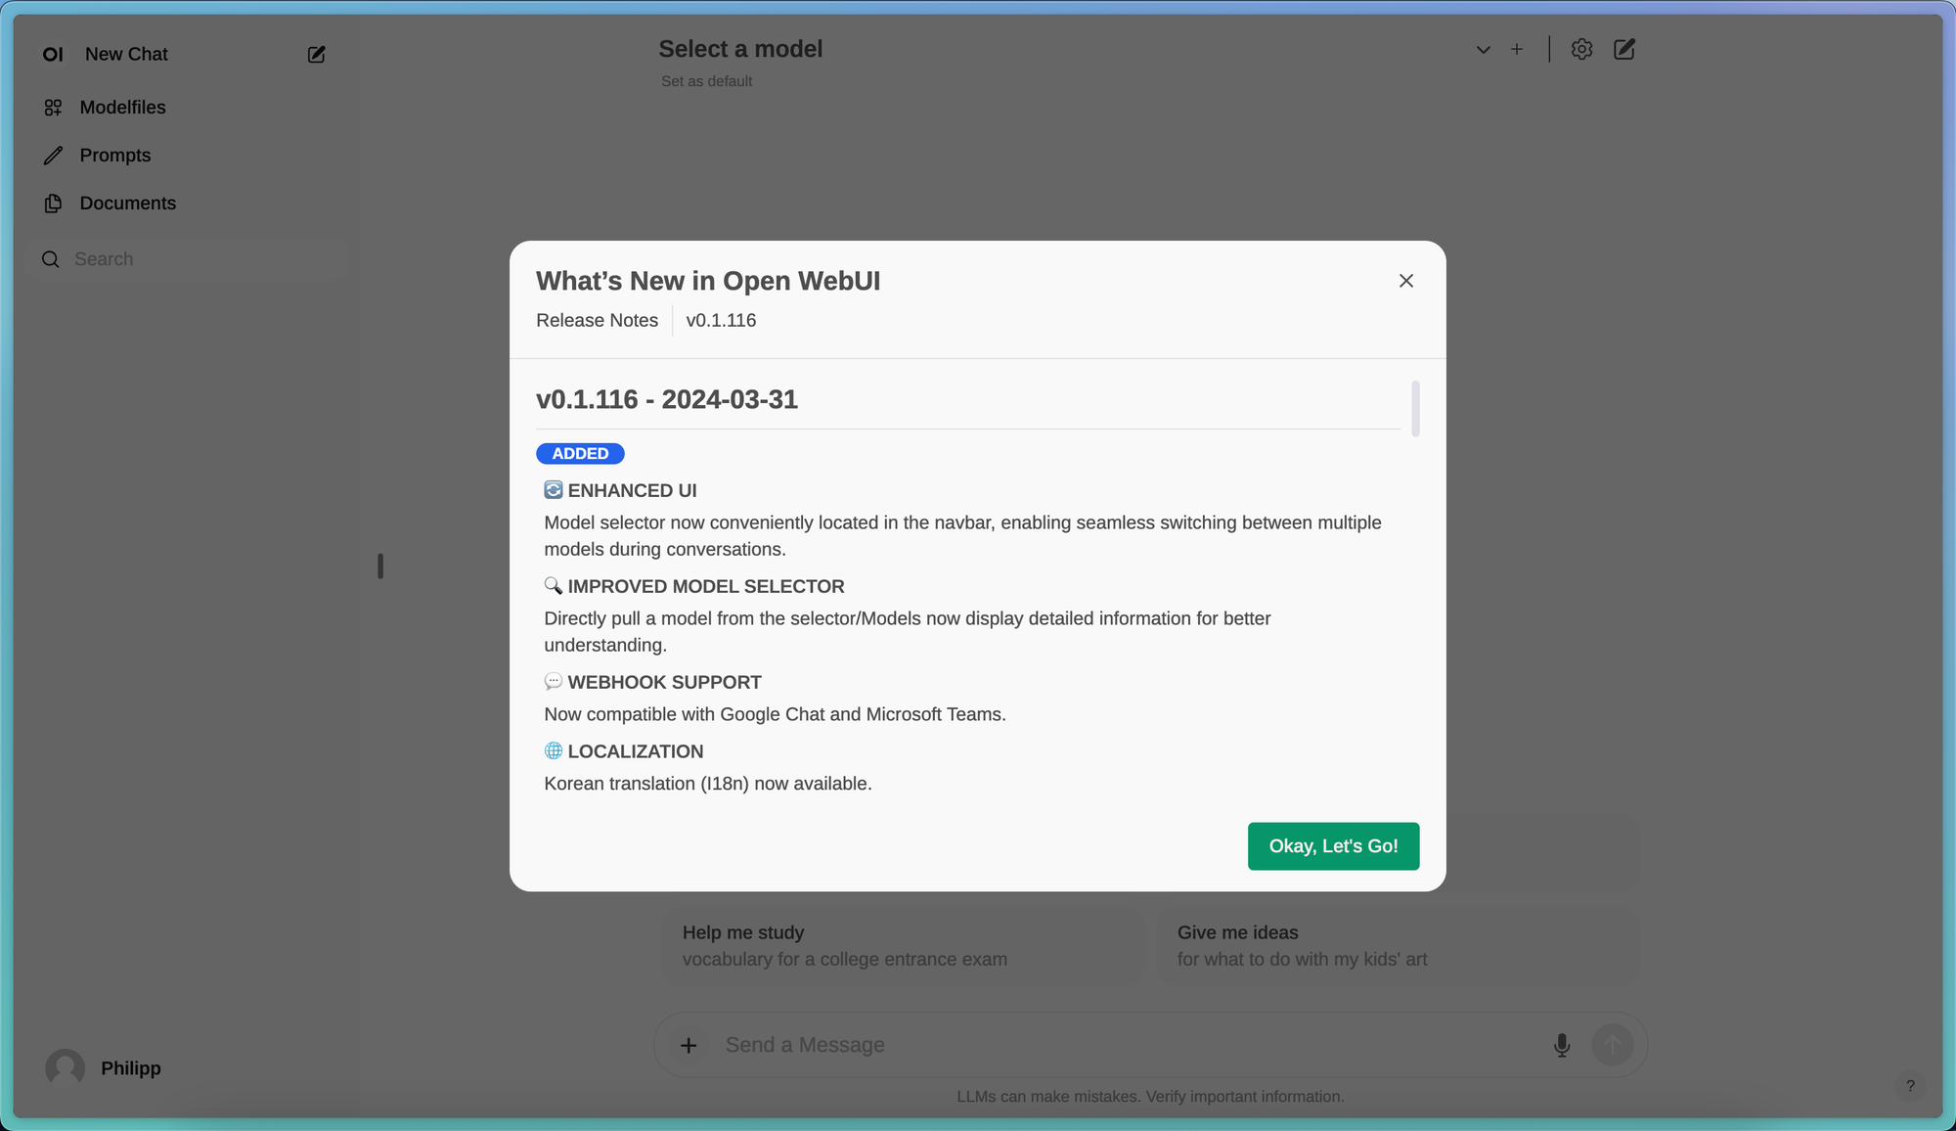Click the v0.1.116 - 2024-03-31 heading
1956x1131 pixels.
point(667,399)
